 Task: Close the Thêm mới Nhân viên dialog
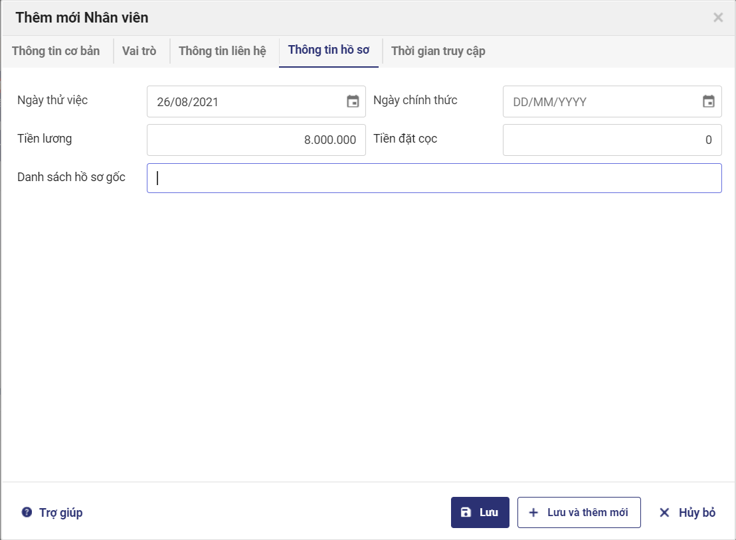pyautogui.click(x=718, y=18)
